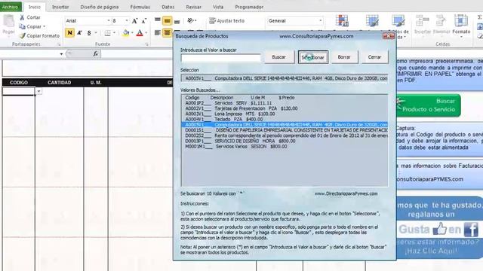Open the General number format dropdown

pos(320,20)
